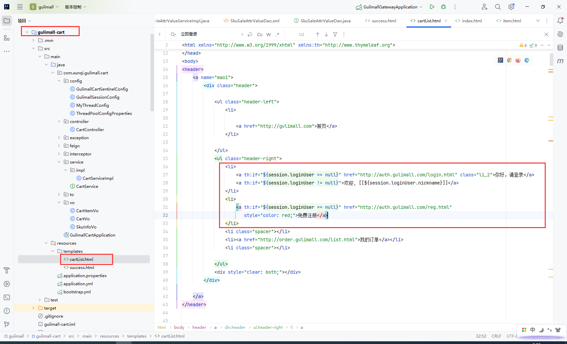Switch to SkuSaleAttrValueDao.java tab
Screen dimensions: 567x344
322,21
